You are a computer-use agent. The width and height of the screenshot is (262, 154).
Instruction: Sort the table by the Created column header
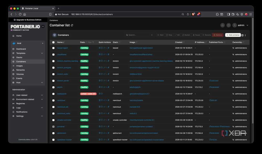(x=180, y=42)
